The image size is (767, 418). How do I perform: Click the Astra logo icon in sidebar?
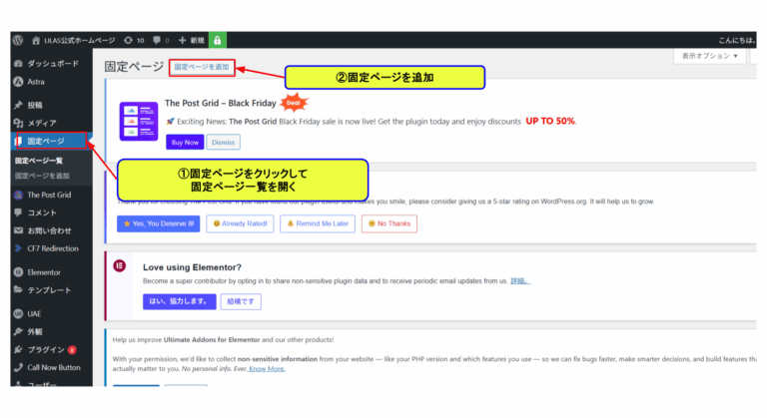click(x=19, y=82)
